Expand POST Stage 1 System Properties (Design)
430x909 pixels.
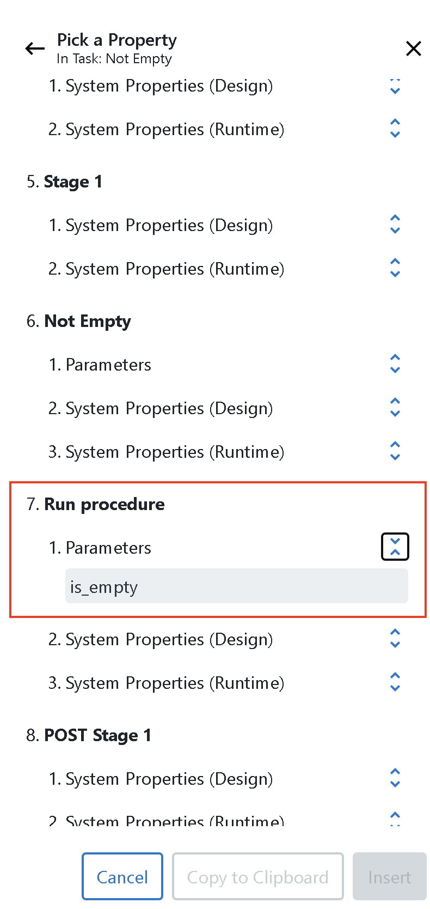pos(395,778)
